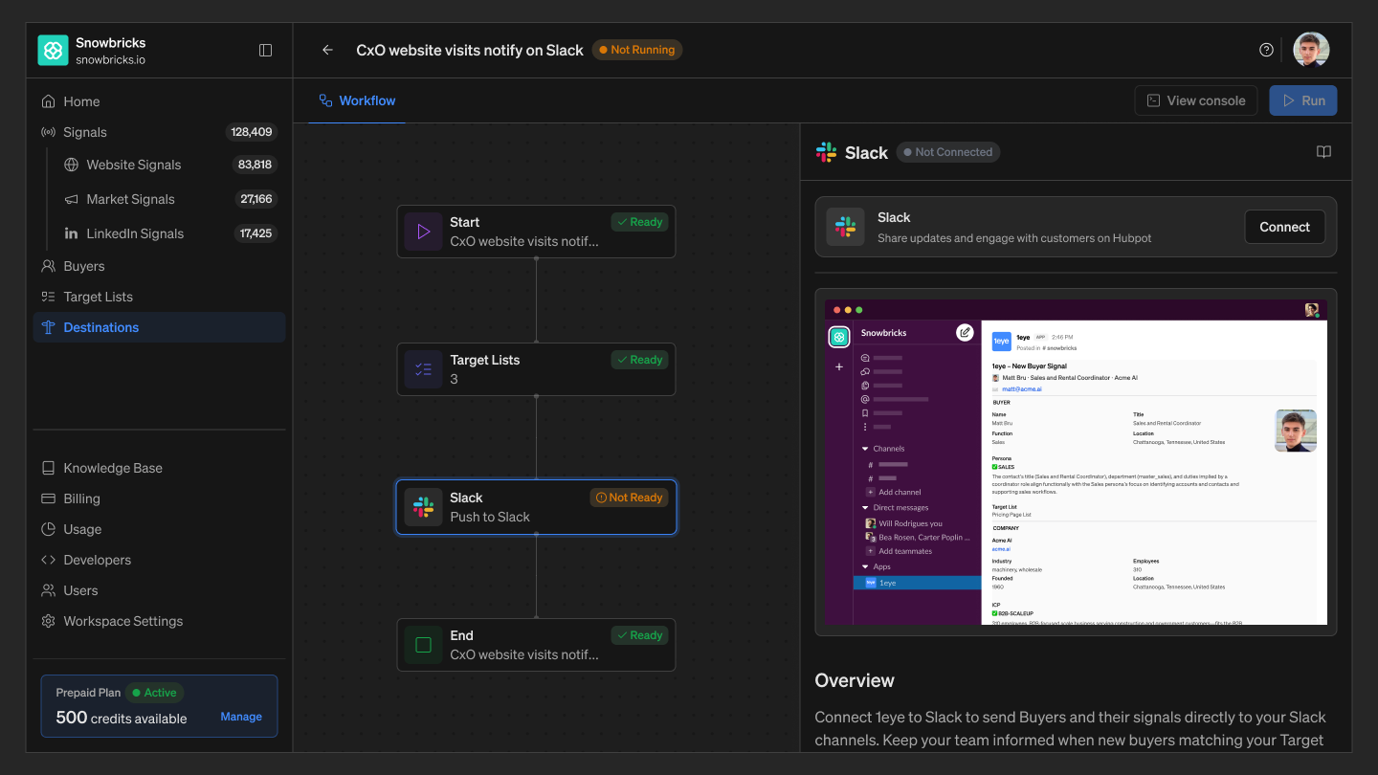
Task: Select Website Signals in sidebar
Action: coord(170,165)
